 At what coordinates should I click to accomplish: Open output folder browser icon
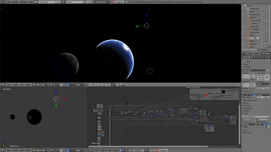point(269,117)
